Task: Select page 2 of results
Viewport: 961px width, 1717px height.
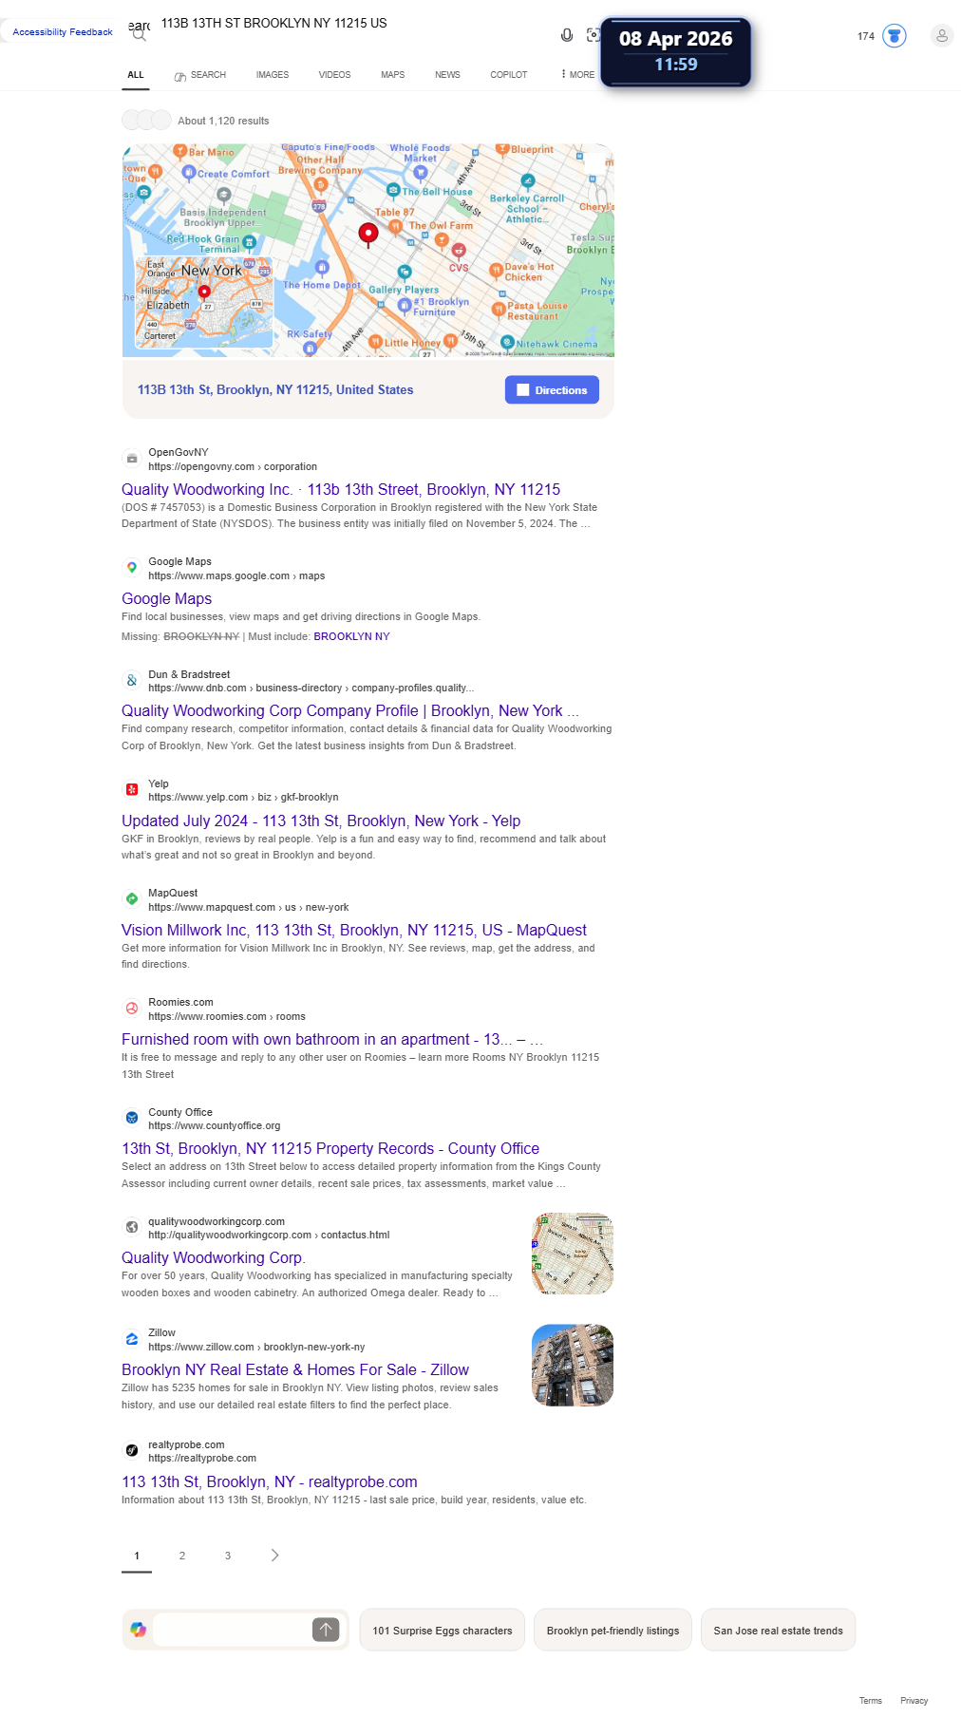Action: (182, 1556)
